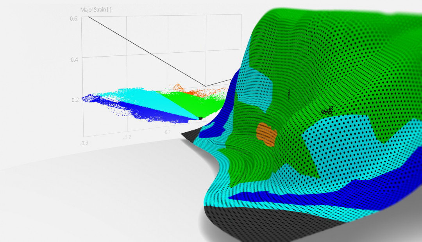Select the -0.2 horizontal axis tick label
422x242 pixels.
pos(127,137)
